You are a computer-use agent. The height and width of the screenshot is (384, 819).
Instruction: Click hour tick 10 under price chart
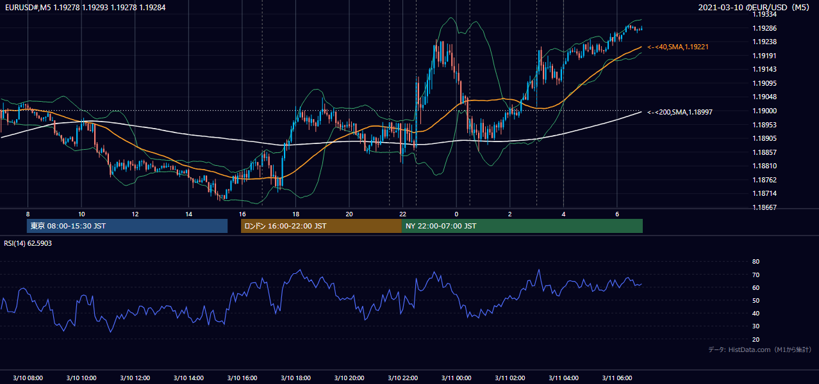click(x=81, y=214)
